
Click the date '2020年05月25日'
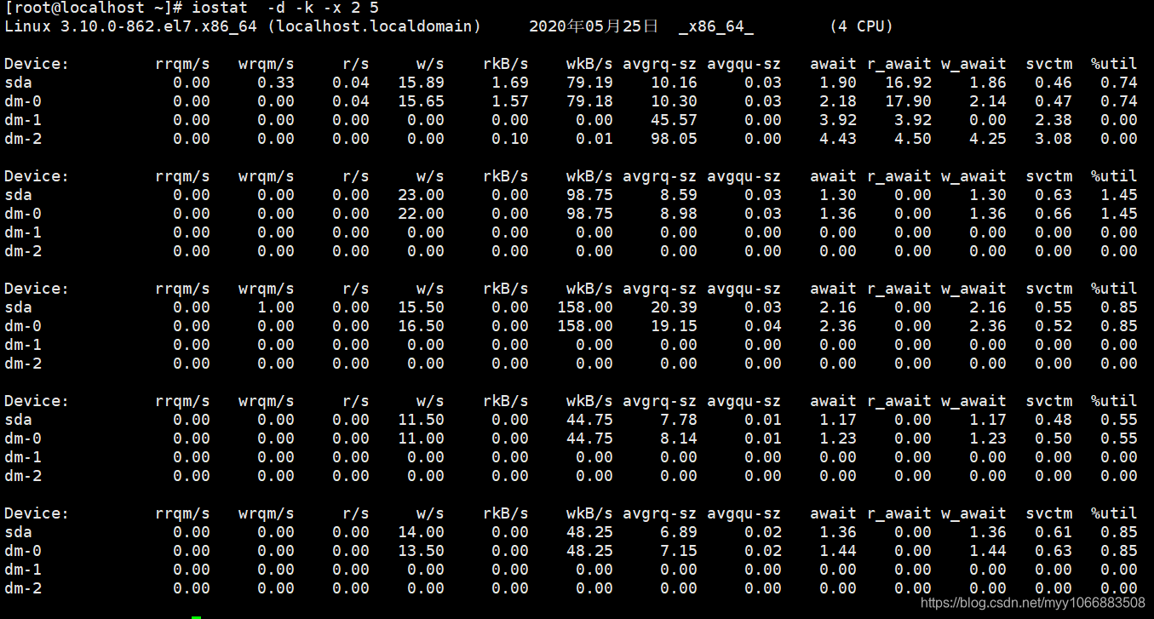click(x=594, y=26)
